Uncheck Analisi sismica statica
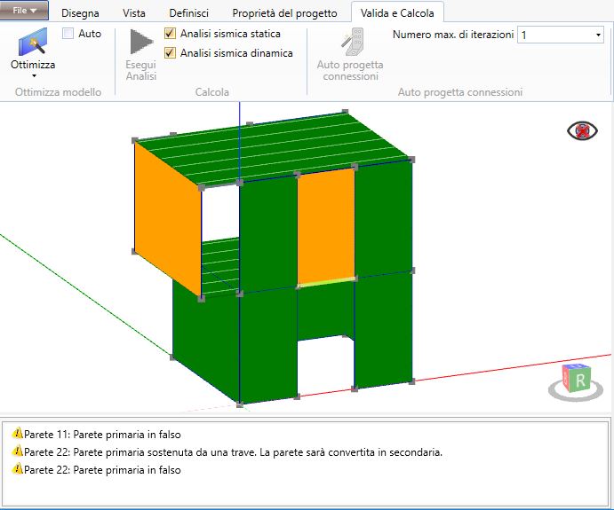Image resolution: width=614 pixels, height=510 pixels. pyautogui.click(x=170, y=34)
